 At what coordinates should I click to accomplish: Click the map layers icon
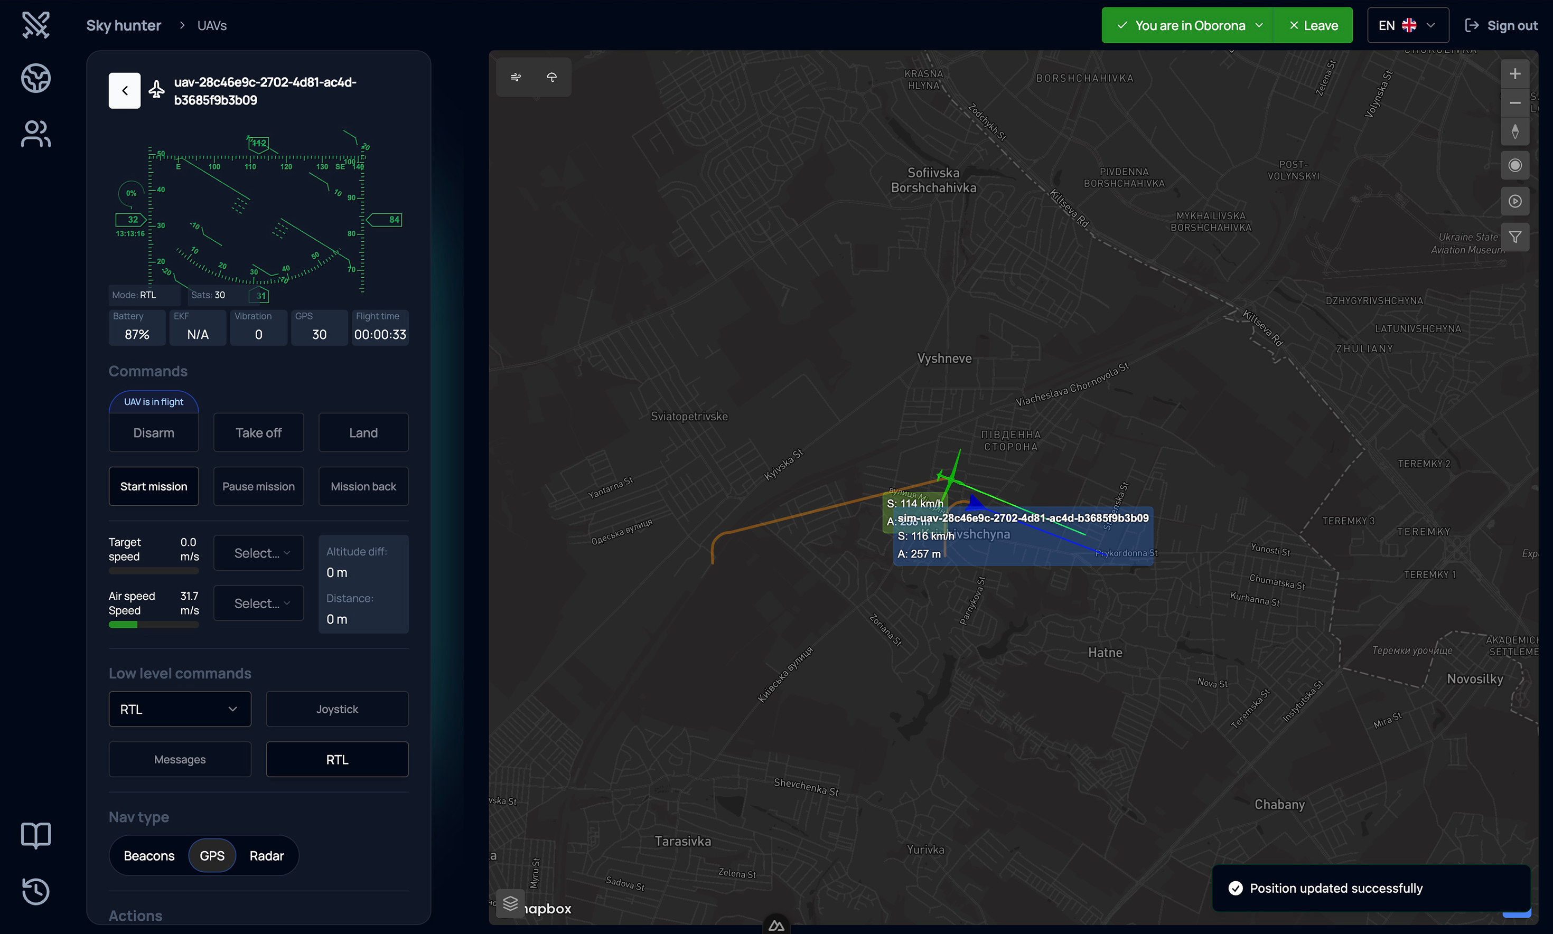[510, 903]
